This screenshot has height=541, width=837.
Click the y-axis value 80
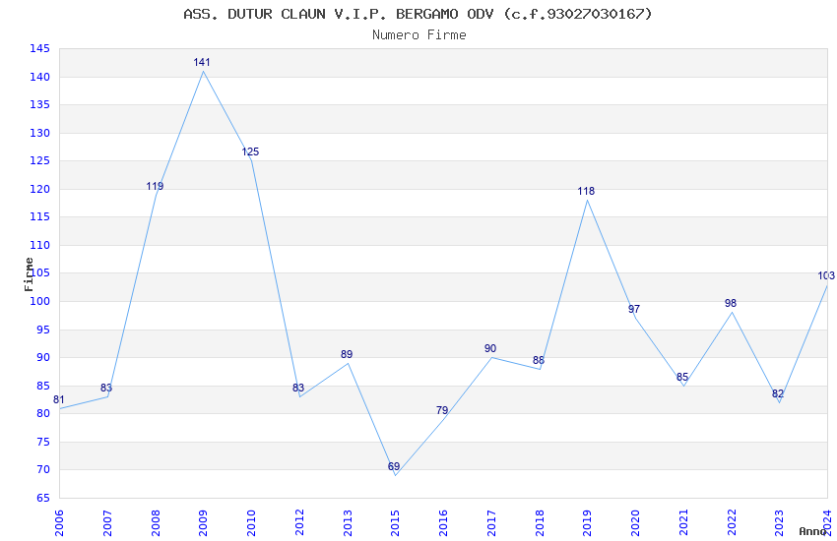click(43, 413)
